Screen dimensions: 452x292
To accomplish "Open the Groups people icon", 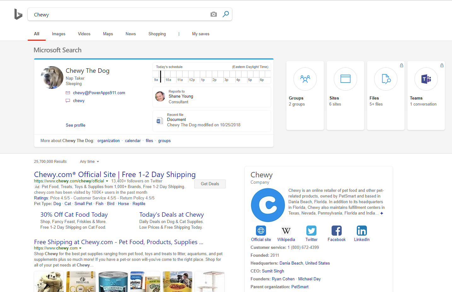I will (x=305, y=79).
